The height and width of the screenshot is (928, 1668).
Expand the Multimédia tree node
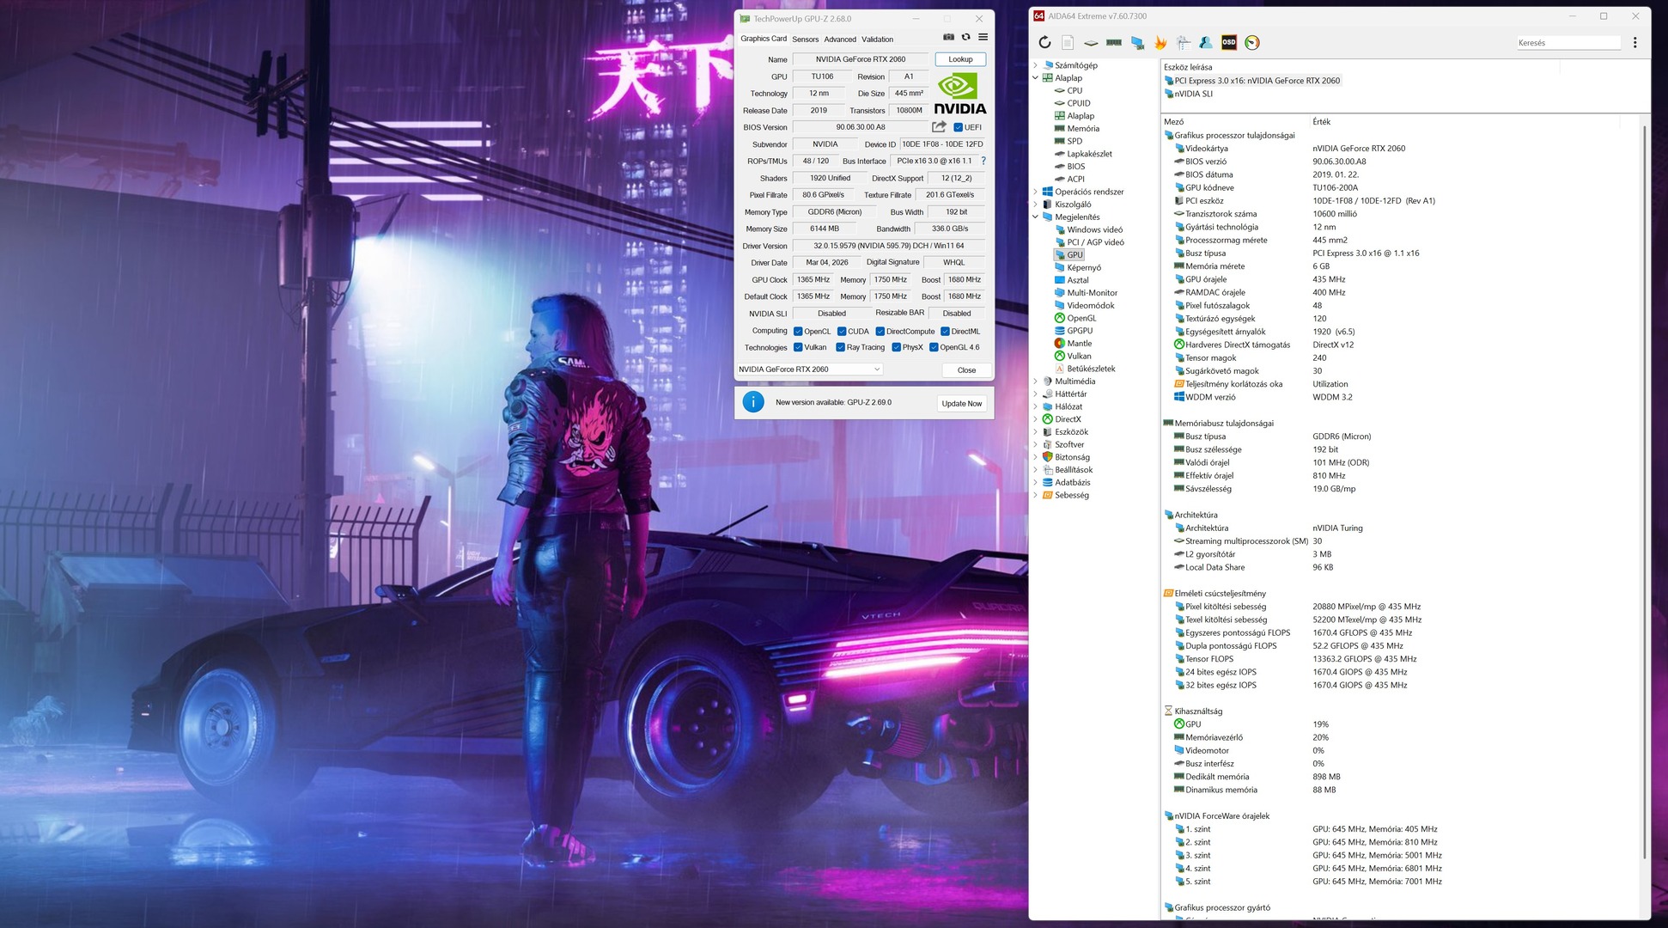point(1036,382)
